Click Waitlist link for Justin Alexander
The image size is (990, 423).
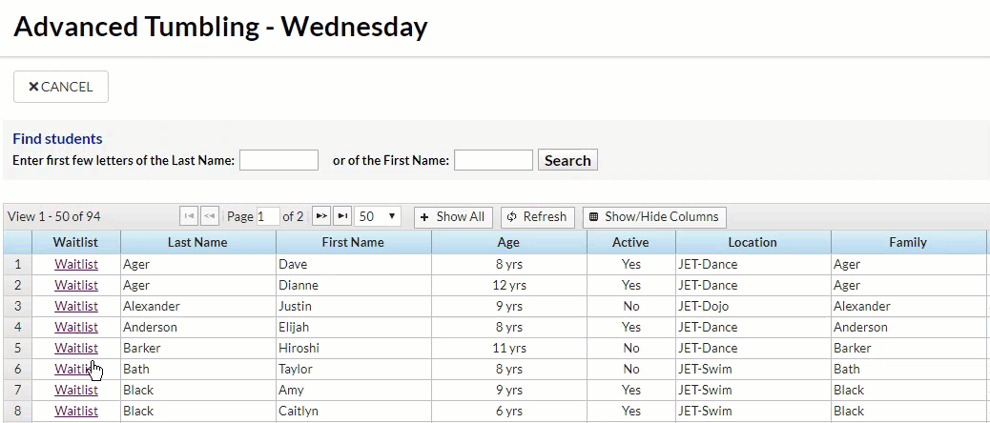76,306
